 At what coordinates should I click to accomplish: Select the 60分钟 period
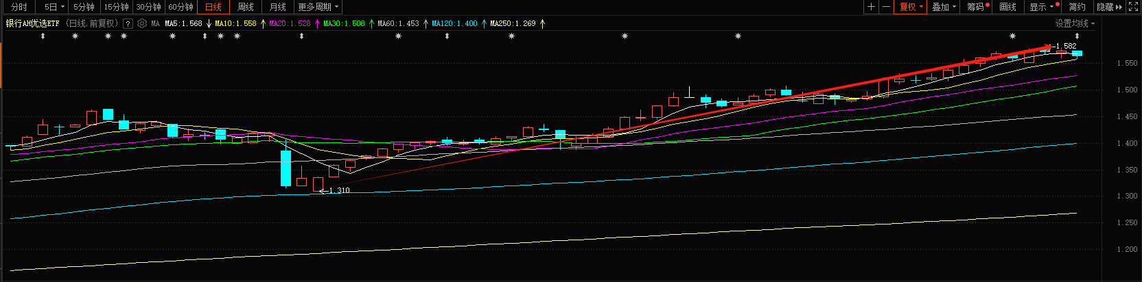pyautogui.click(x=180, y=7)
